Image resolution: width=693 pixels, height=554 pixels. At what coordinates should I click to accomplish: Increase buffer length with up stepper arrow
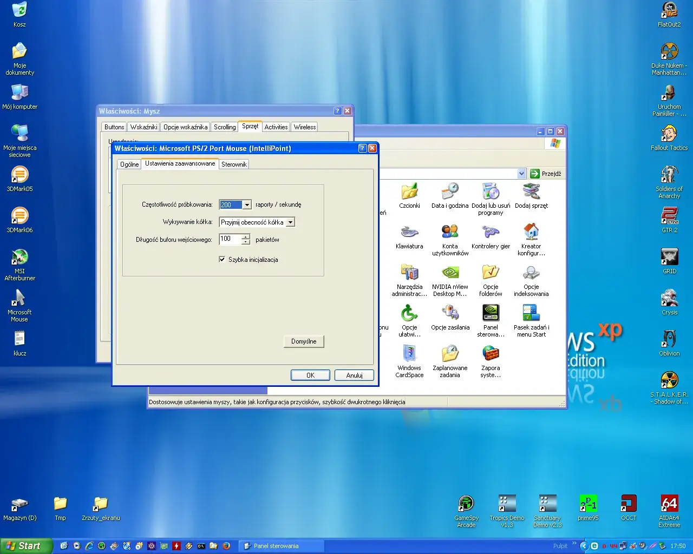(245, 237)
